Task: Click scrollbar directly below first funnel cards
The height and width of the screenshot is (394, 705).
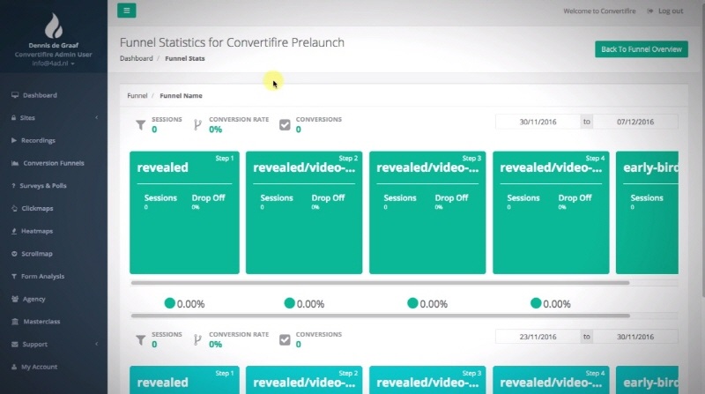Action: (x=380, y=283)
